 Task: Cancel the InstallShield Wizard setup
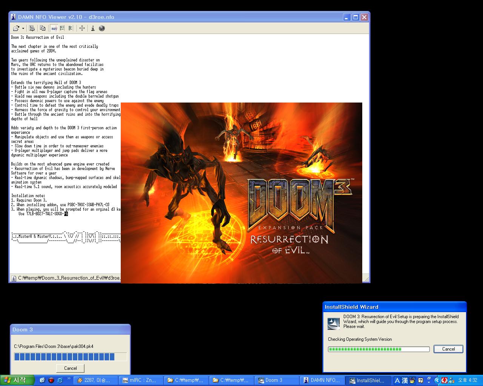[x=448, y=349]
